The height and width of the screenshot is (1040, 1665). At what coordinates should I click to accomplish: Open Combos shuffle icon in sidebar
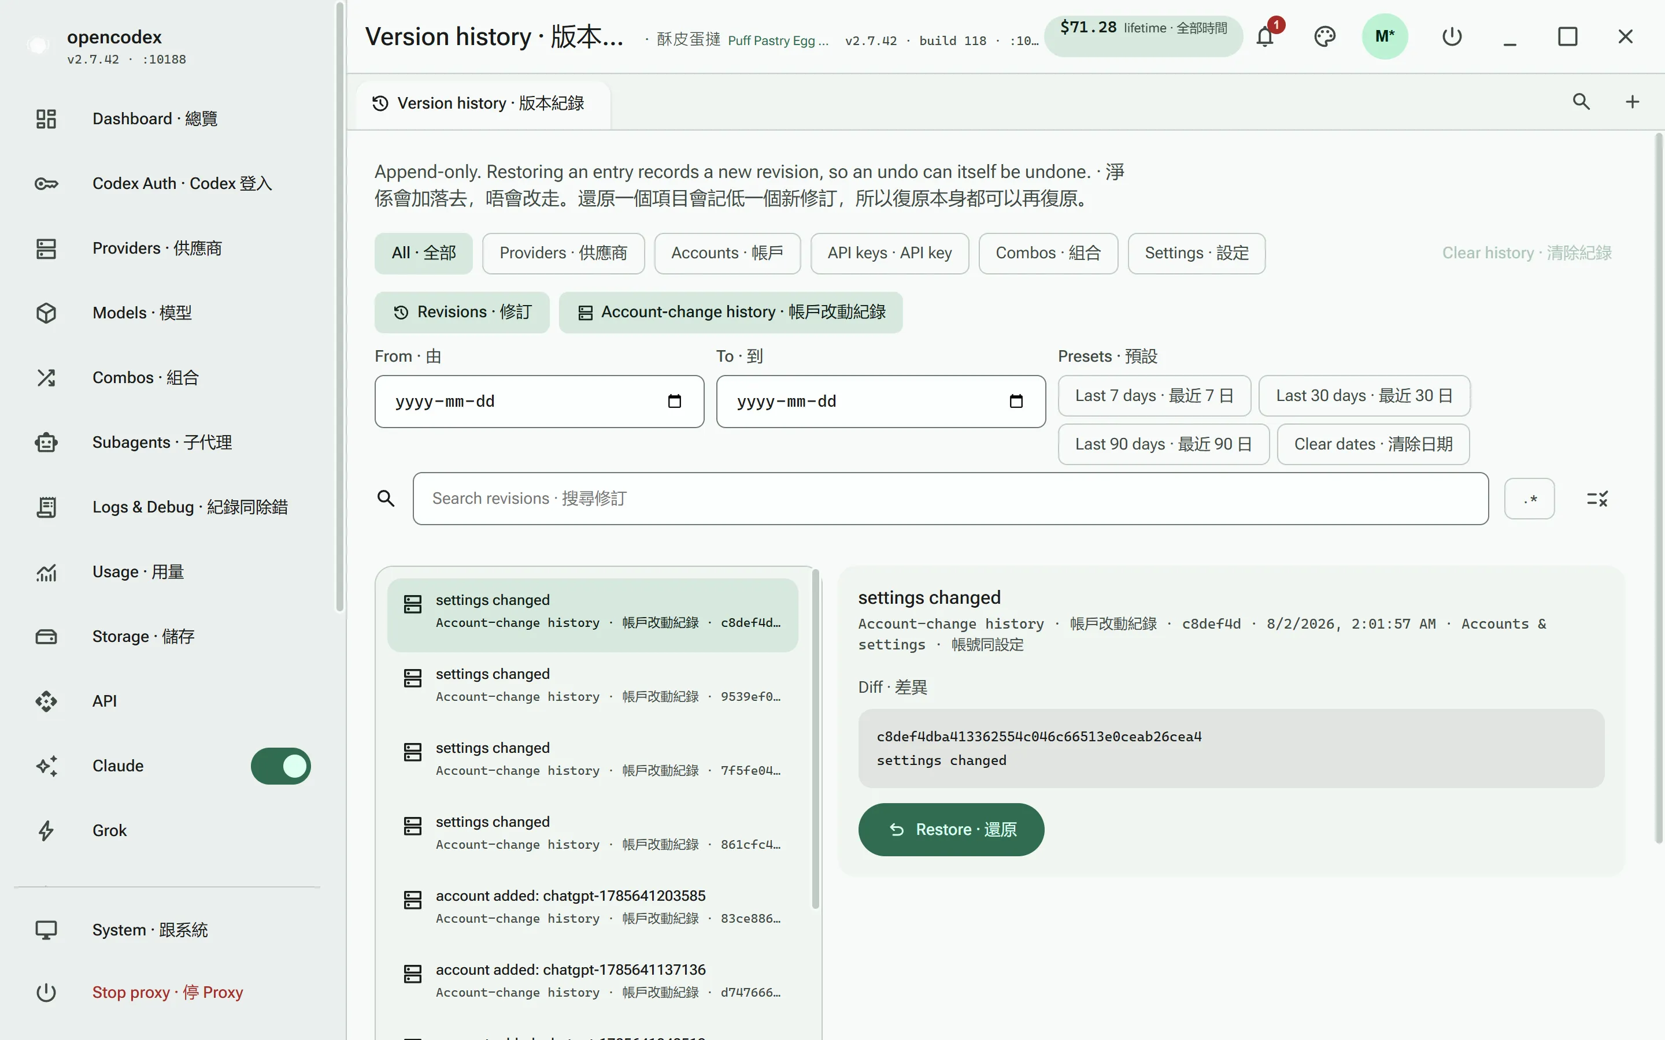(46, 378)
